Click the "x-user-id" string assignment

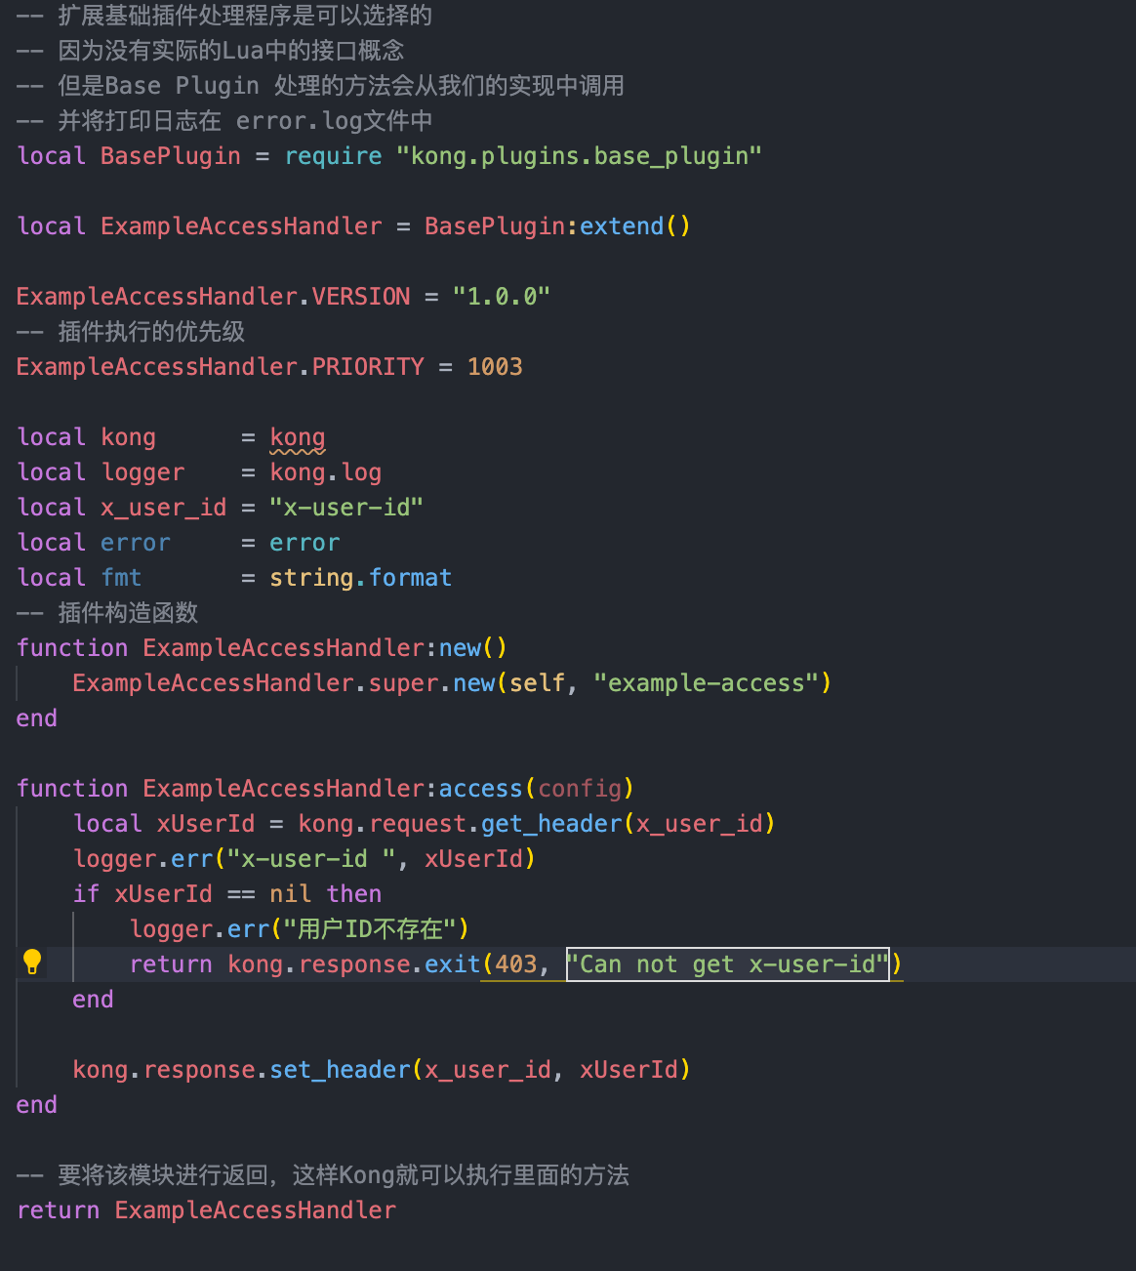tap(346, 508)
